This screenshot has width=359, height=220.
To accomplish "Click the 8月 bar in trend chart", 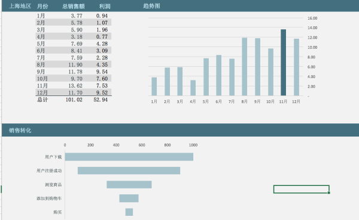I will (x=245, y=67).
